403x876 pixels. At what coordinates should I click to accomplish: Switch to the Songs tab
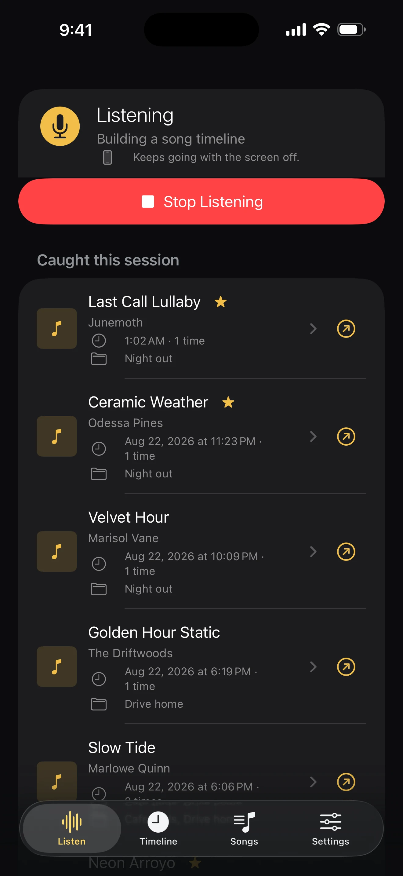coord(244,828)
